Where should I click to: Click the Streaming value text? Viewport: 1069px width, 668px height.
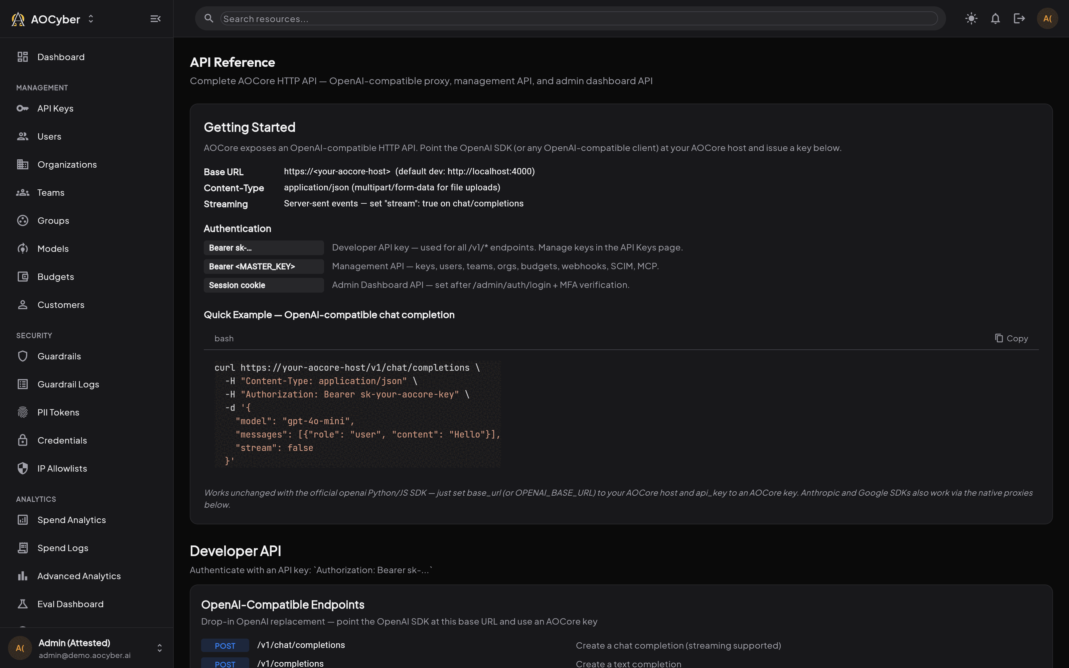click(x=403, y=204)
